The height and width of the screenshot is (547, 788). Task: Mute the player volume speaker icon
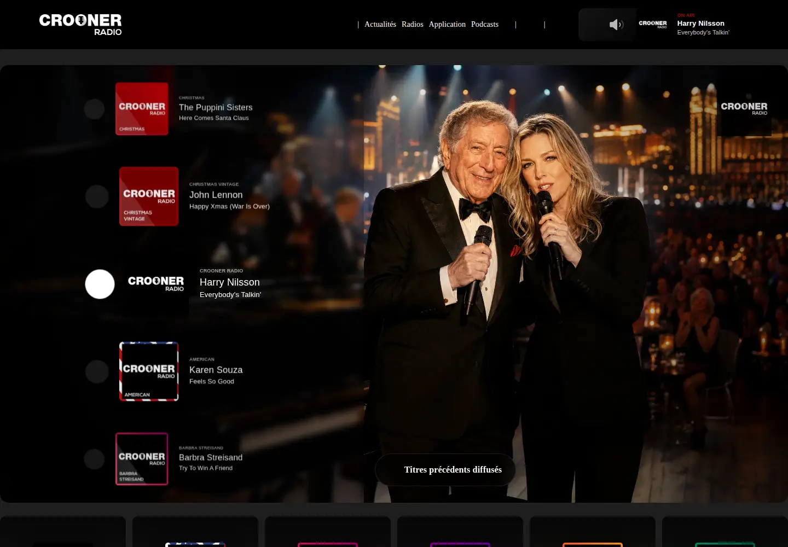[x=616, y=25]
